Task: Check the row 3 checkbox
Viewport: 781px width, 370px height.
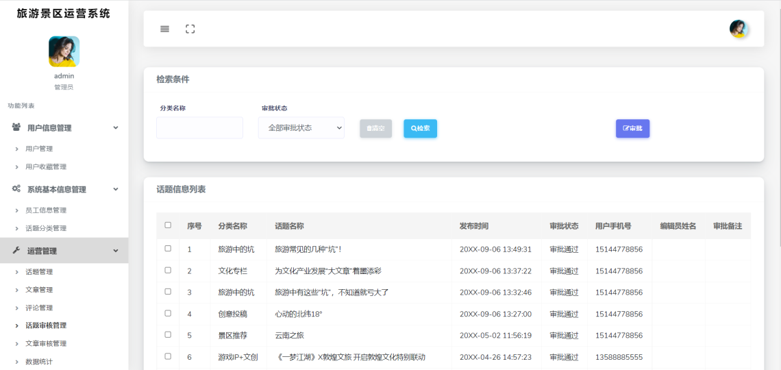Action: (x=168, y=291)
